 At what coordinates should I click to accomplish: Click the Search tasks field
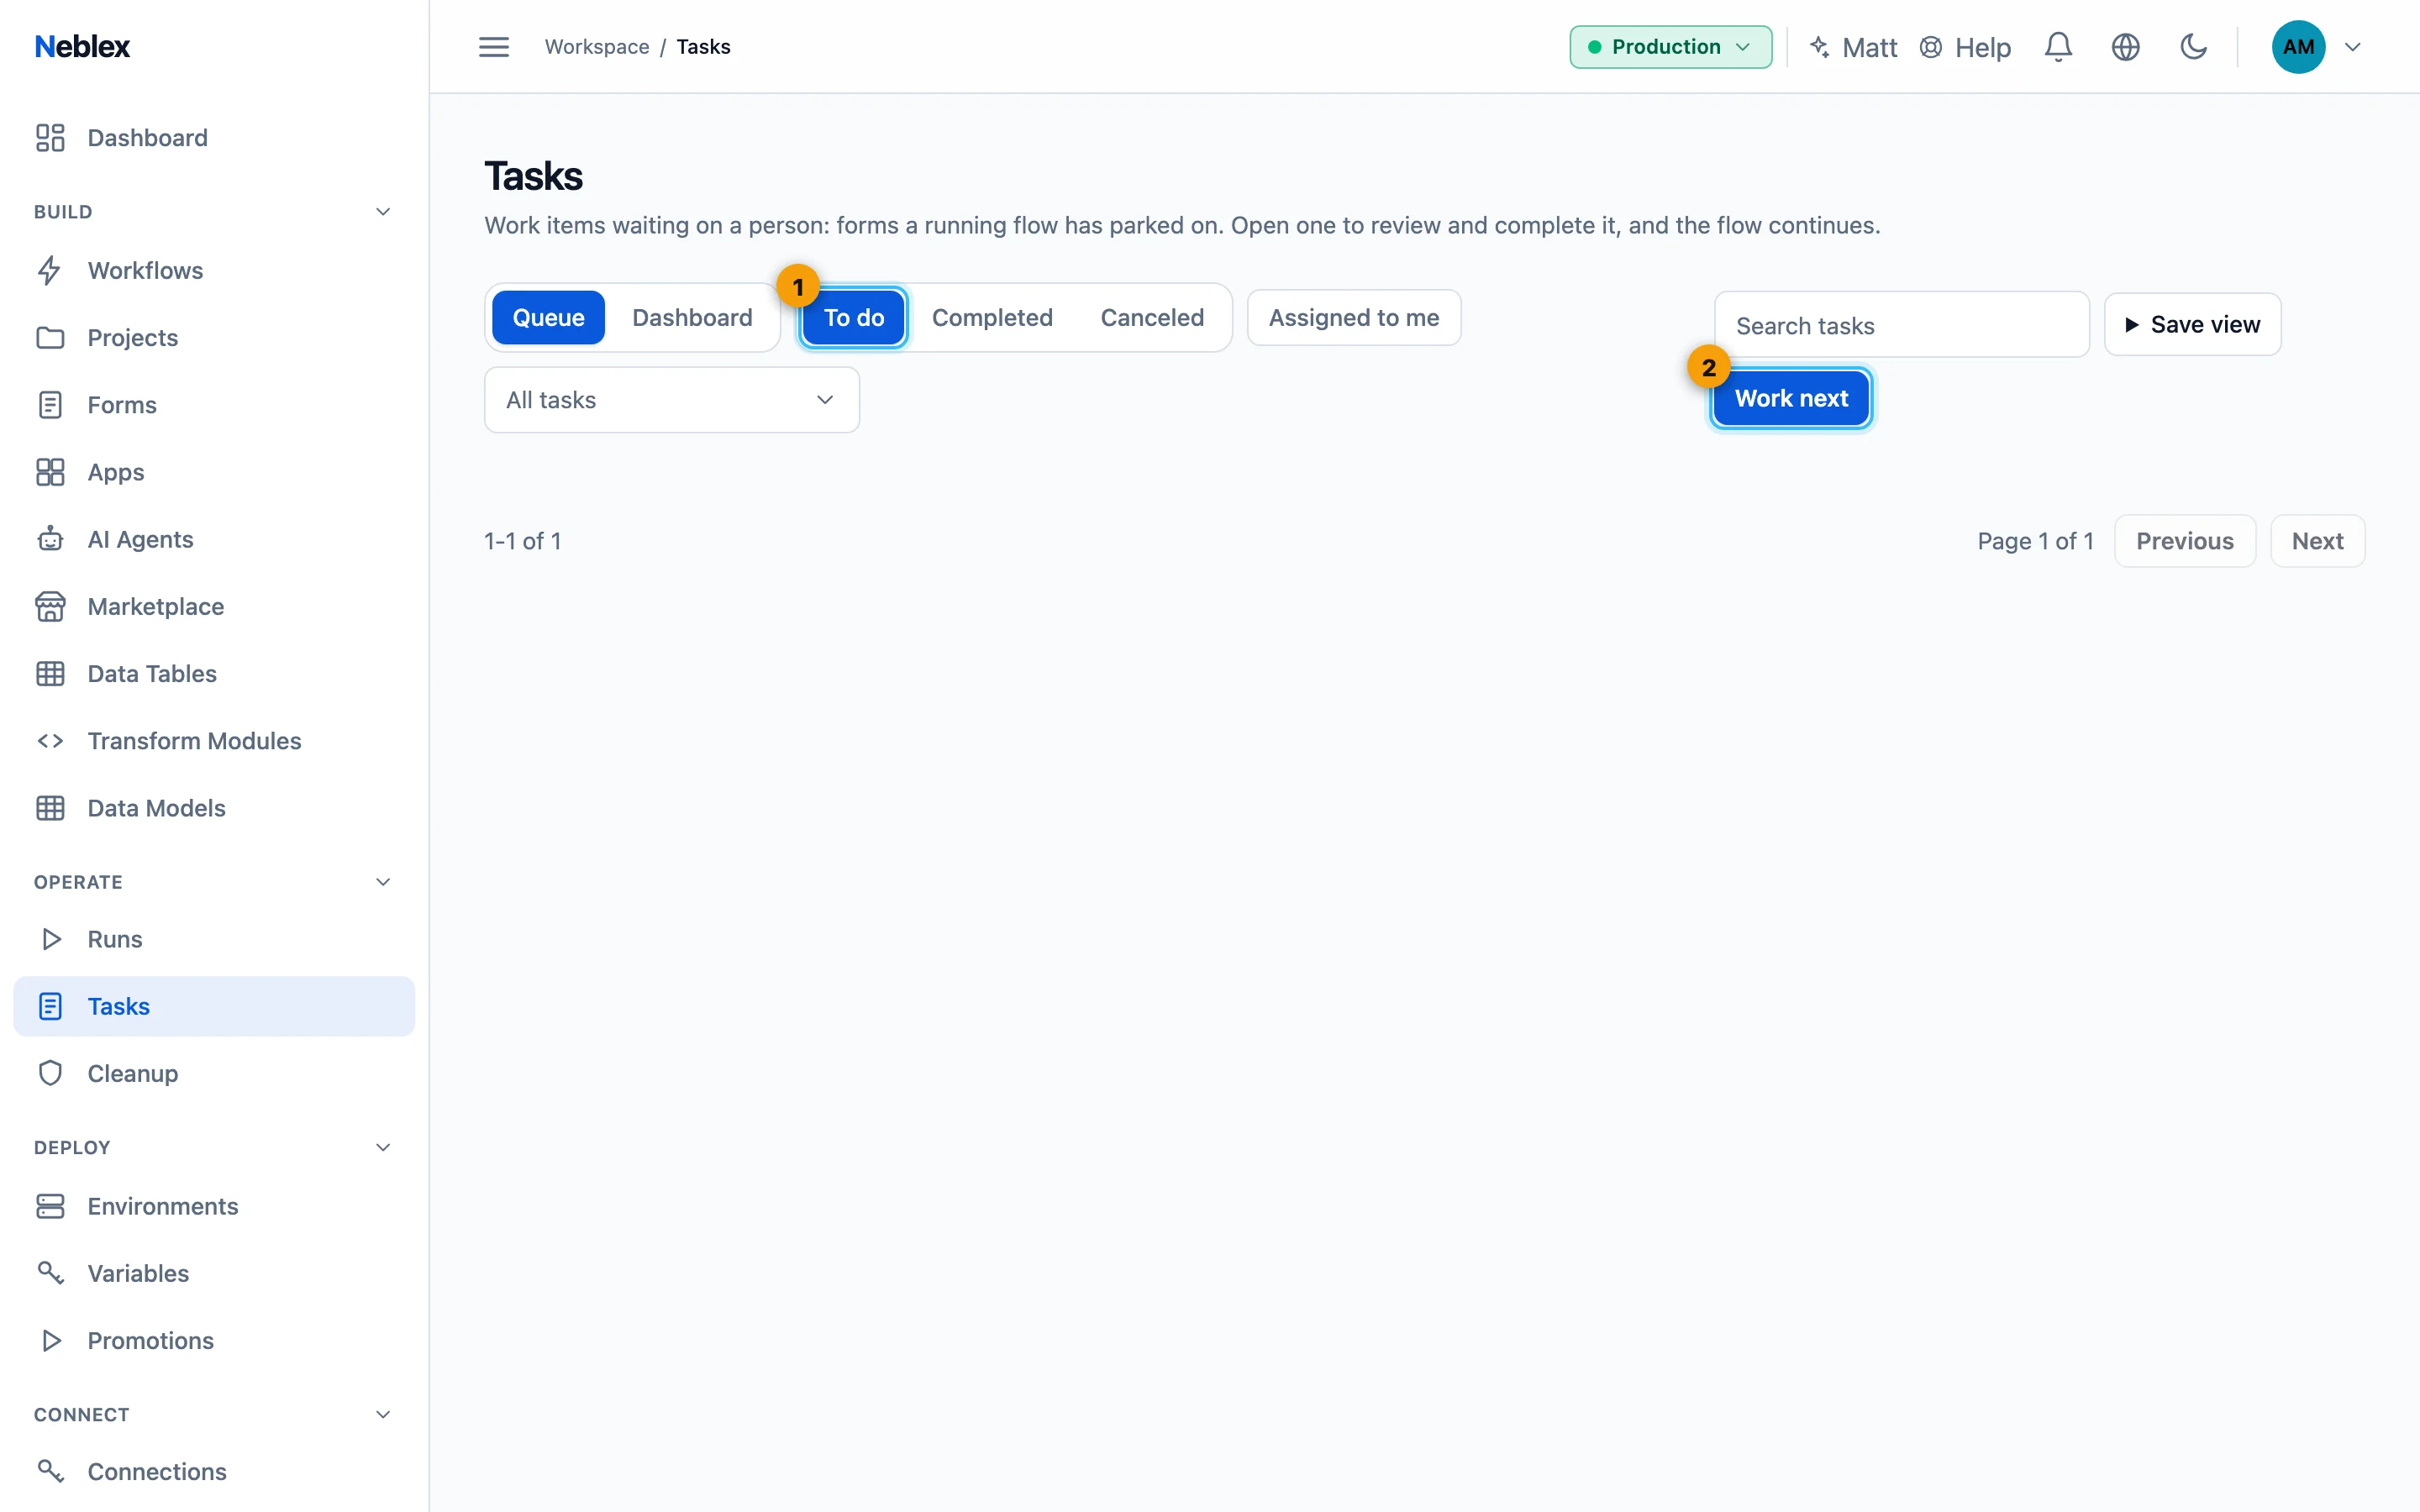[x=1902, y=325]
